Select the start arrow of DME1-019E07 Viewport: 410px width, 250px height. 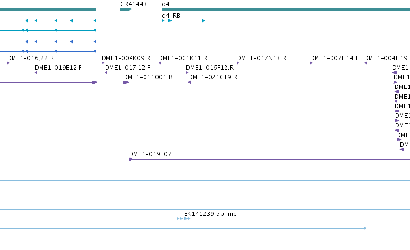pyautogui.click(x=131, y=159)
